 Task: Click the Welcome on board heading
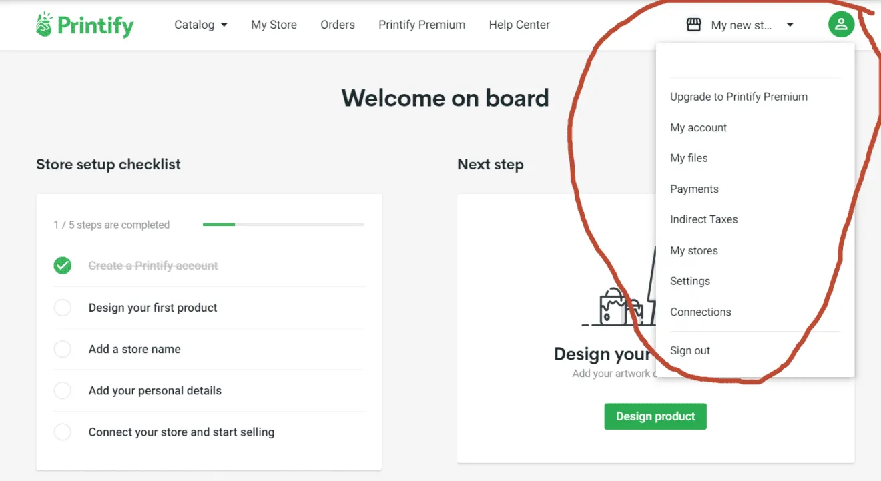[445, 98]
